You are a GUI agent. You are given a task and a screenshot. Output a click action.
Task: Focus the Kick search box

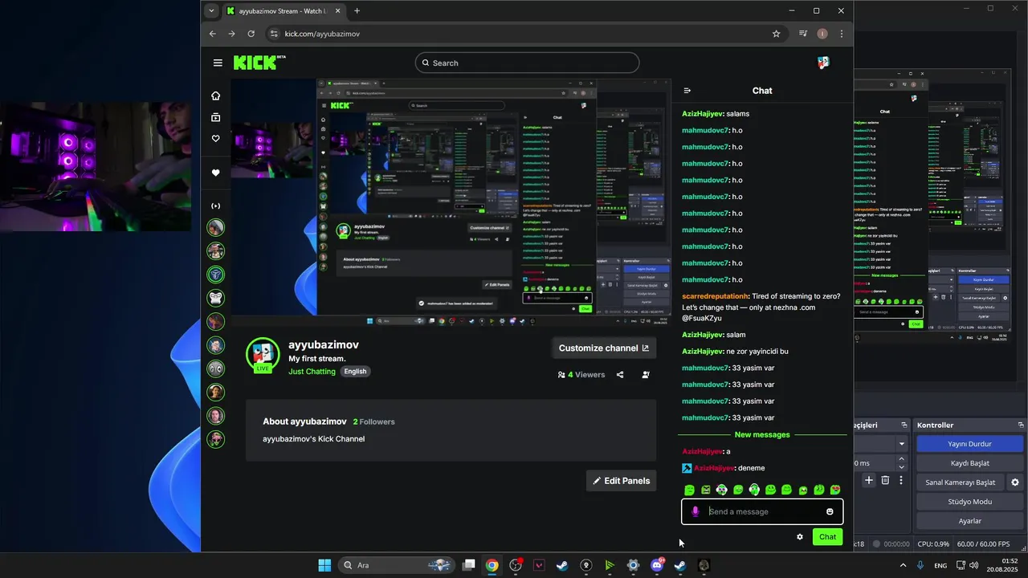(x=527, y=63)
